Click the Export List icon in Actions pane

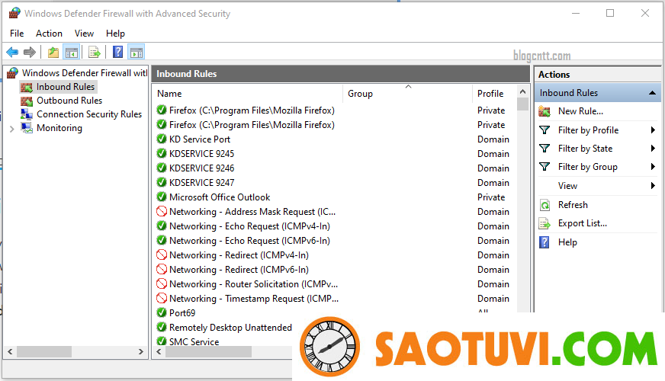click(545, 223)
